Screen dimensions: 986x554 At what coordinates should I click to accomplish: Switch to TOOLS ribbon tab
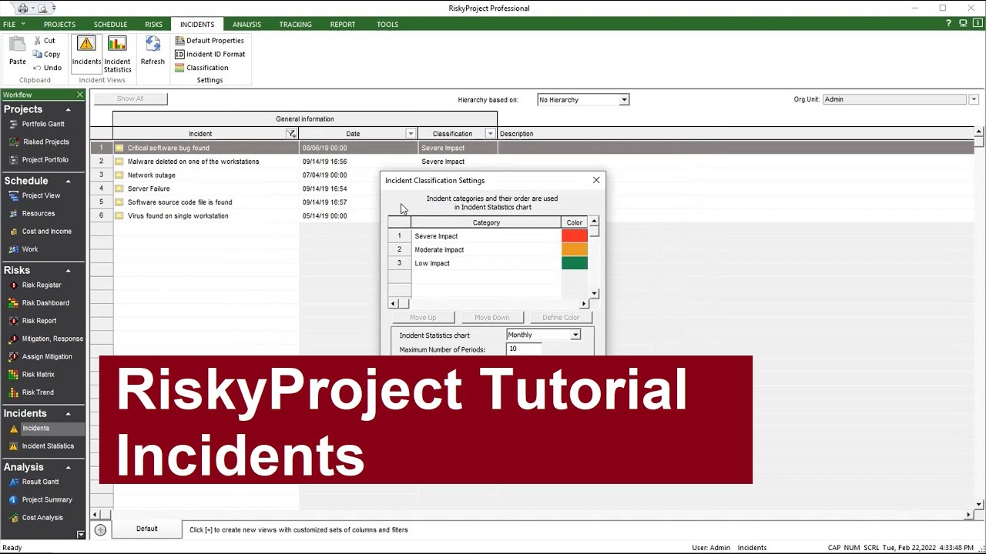[x=387, y=25]
